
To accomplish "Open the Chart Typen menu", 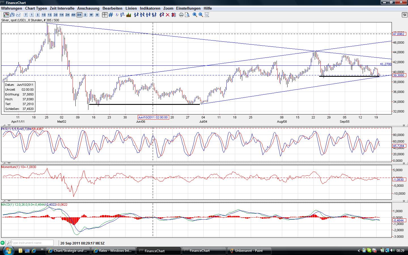I will 36,8.
